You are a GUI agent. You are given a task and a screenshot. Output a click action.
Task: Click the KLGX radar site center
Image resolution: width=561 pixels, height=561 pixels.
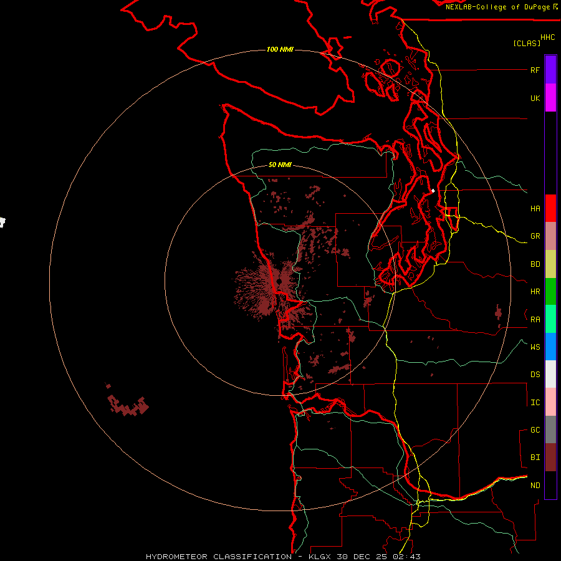(x=279, y=282)
